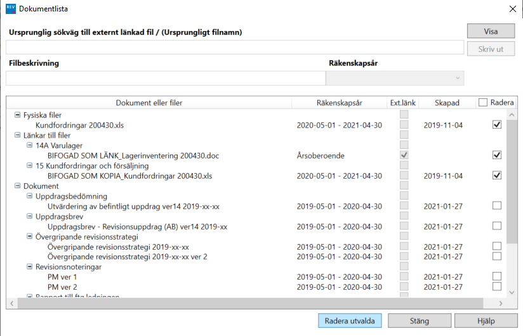Uncheck Radera for Kundfordringar 200430.xls
The image size is (523, 336).
pos(496,124)
